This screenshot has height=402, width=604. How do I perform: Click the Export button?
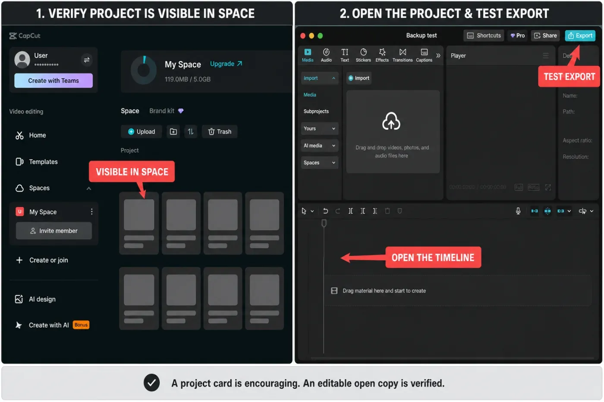580,36
